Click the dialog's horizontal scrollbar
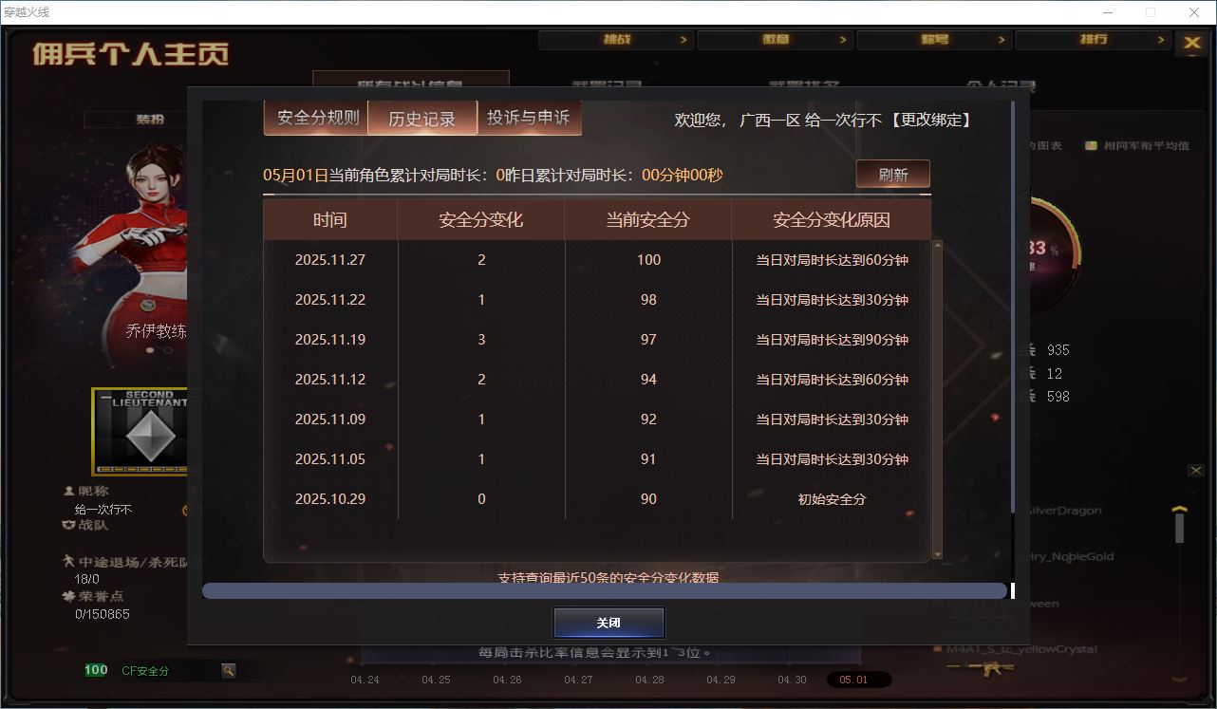 pyautogui.click(x=605, y=591)
